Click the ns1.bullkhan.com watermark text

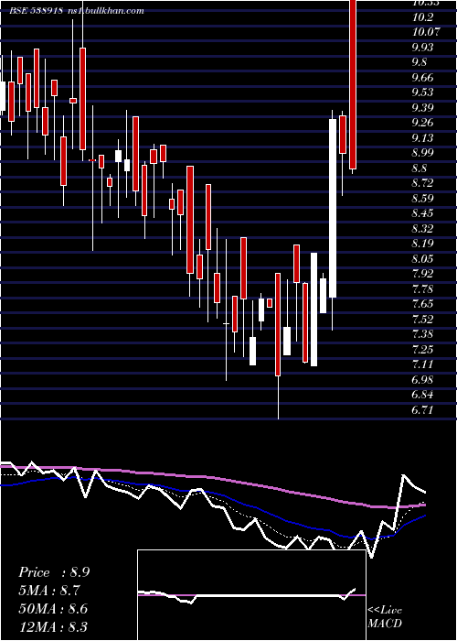click(x=105, y=10)
